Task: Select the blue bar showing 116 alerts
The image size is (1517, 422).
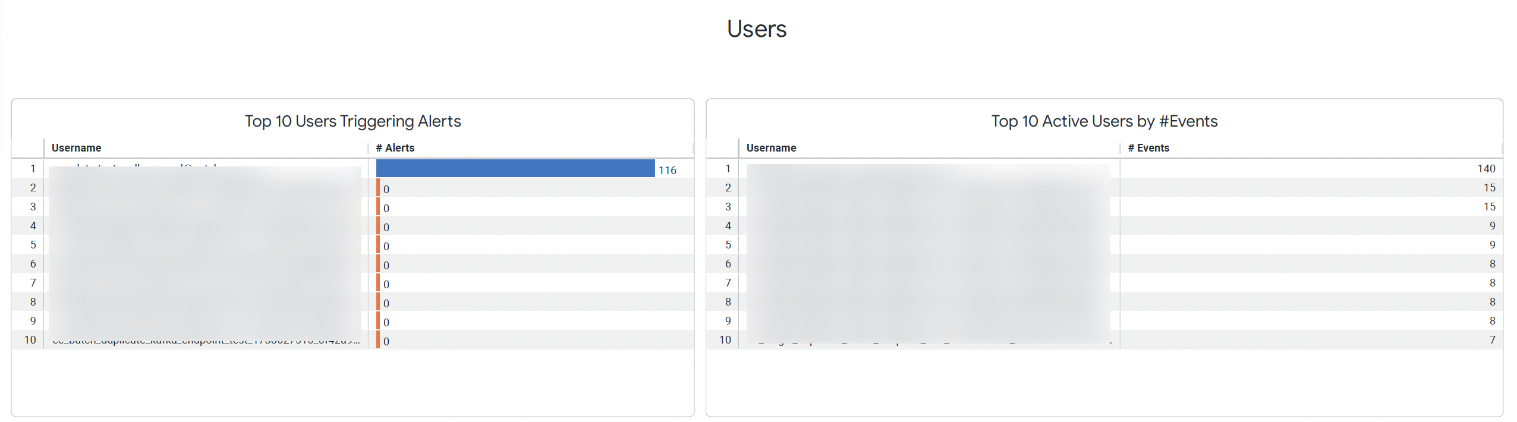Action: pyautogui.click(x=515, y=168)
